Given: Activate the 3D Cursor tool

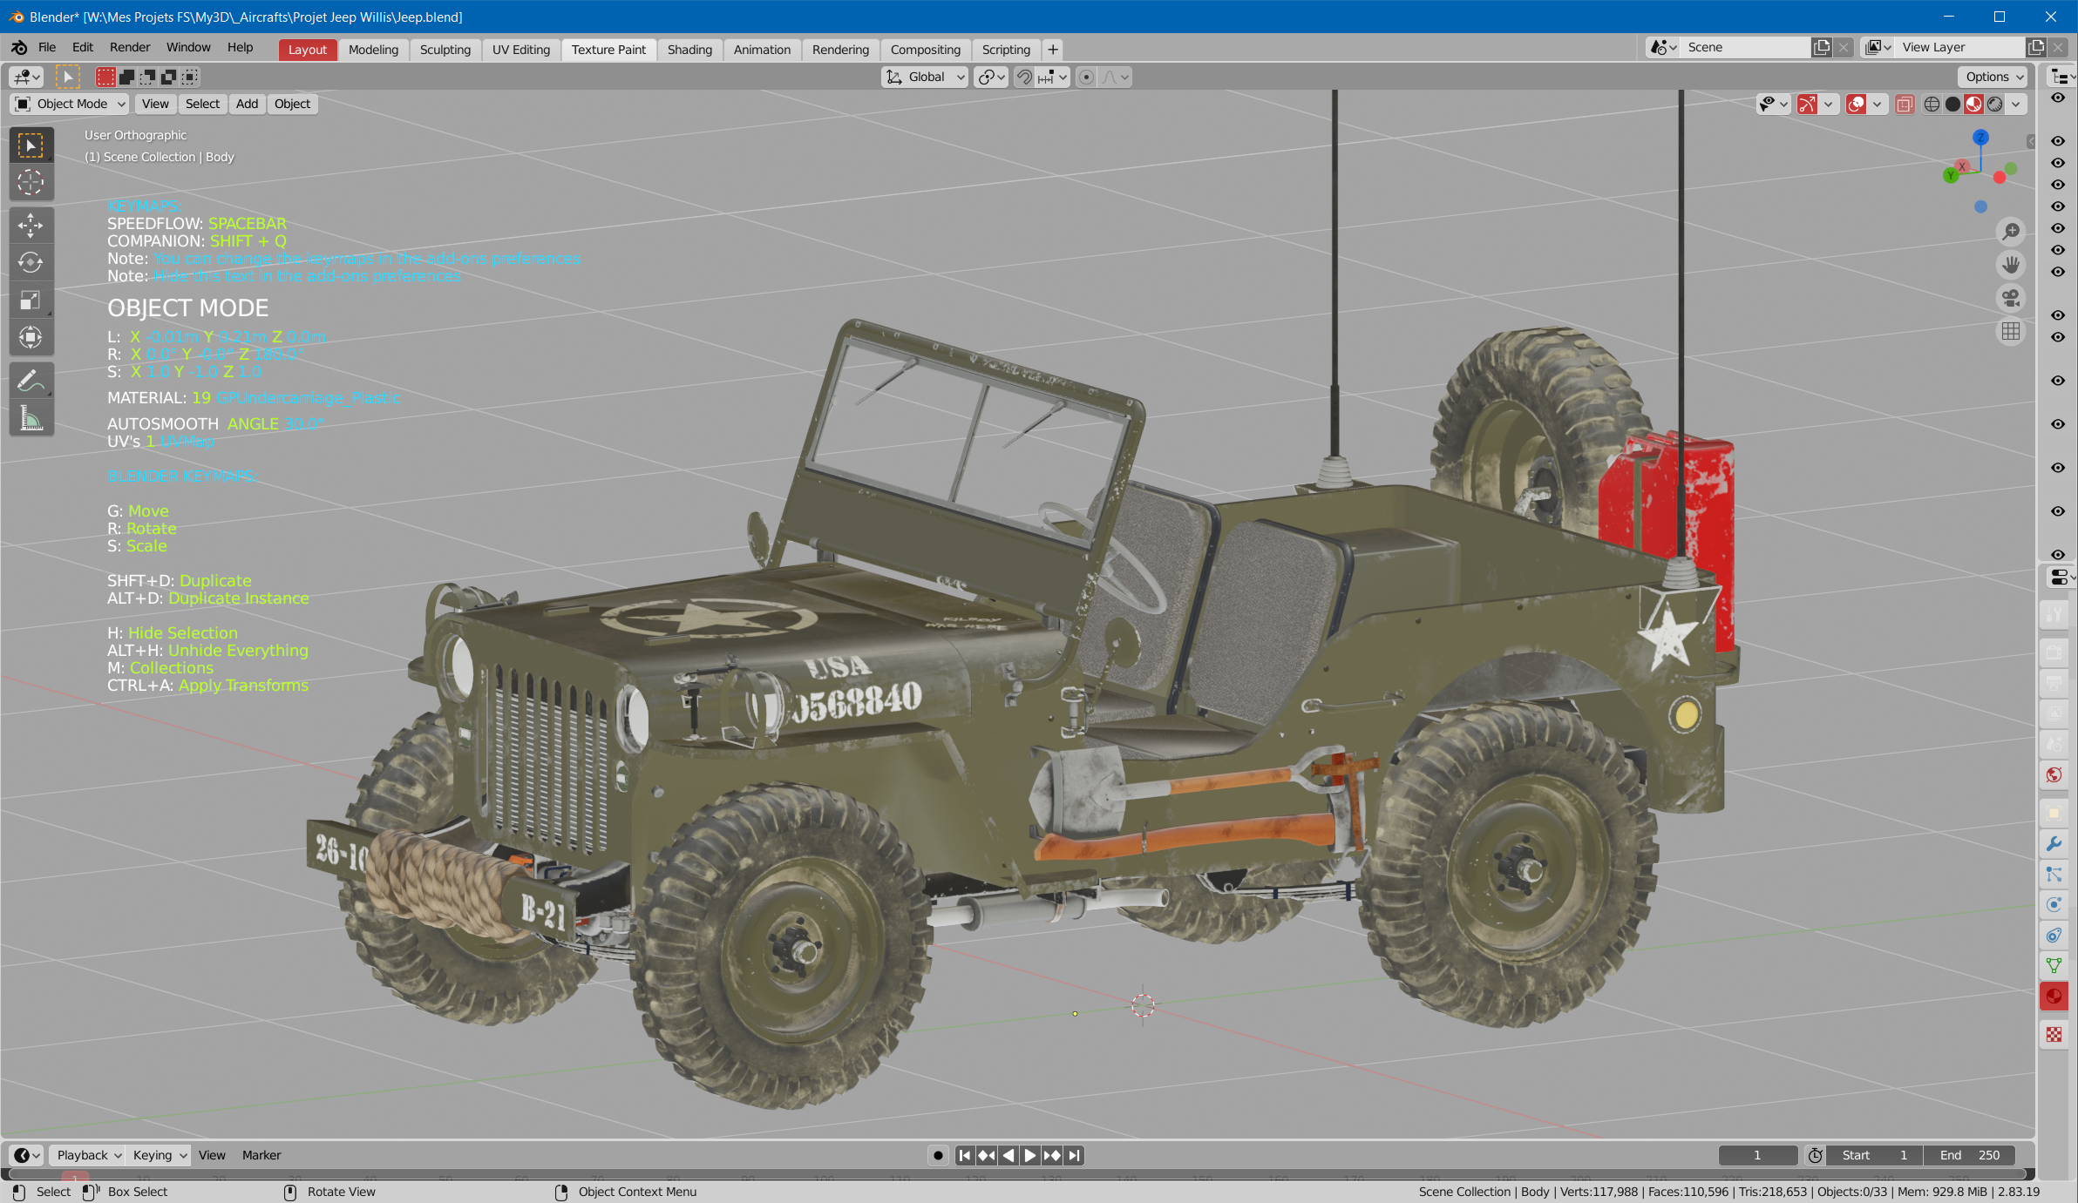Looking at the screenshot, I should tap(31, 182).
